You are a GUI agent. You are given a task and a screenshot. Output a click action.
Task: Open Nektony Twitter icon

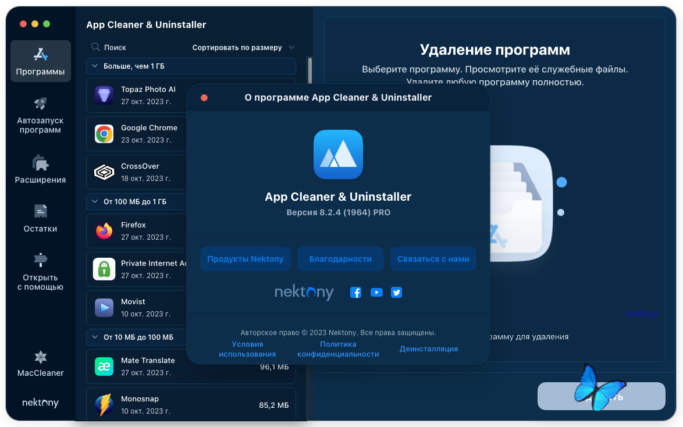[396, 293]
